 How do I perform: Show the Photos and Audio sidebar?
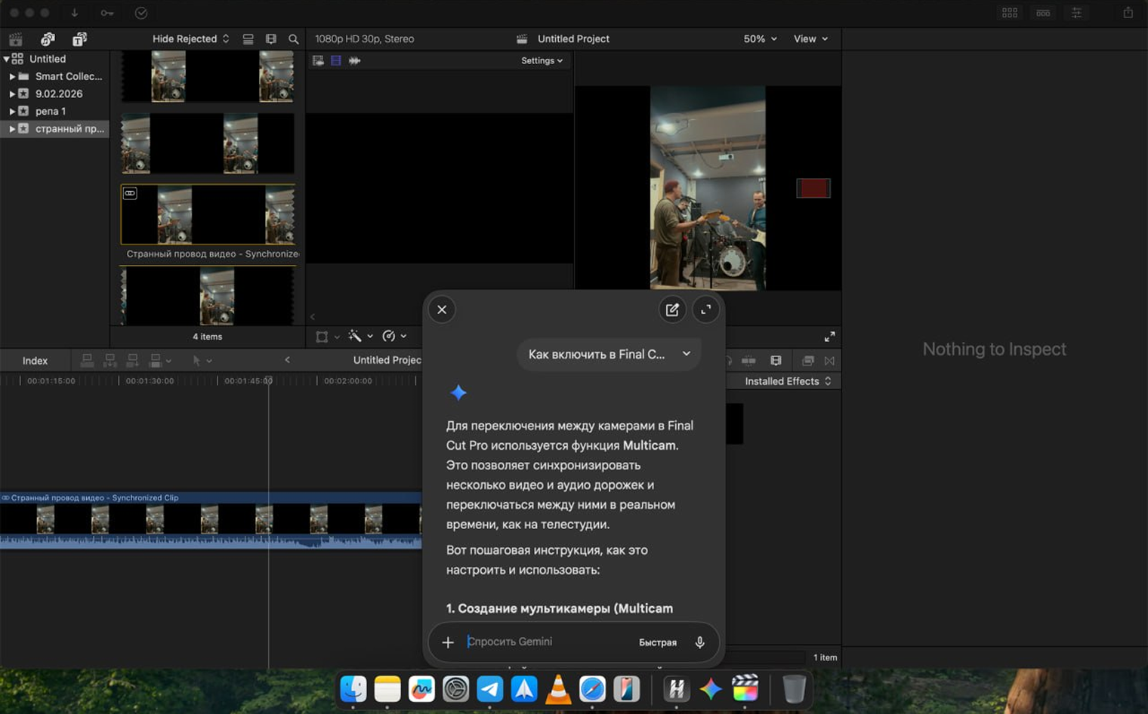48,38
